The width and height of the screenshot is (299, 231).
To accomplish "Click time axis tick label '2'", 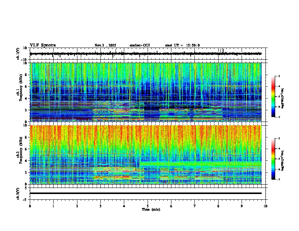I will 77,206.
